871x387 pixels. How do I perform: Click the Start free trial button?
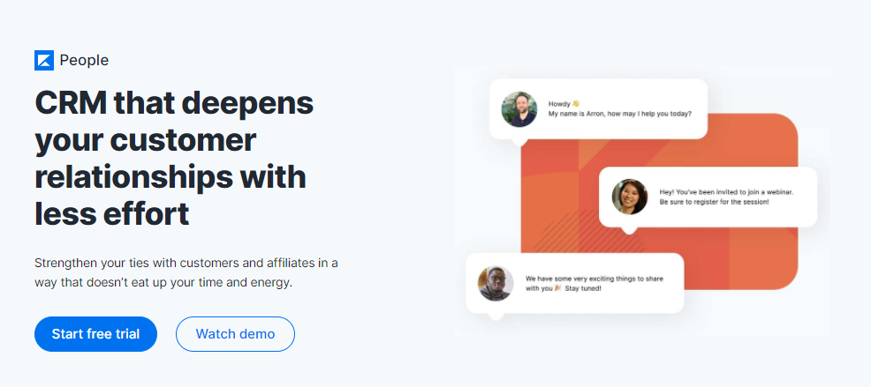(95, 334)
